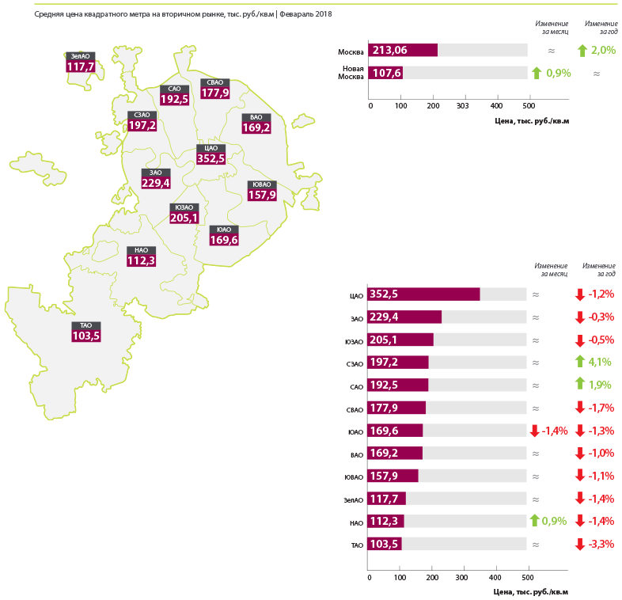Click the red down arrow beside -1,4% in ЗелАО row
Viewport: 622px width, 600px height.
pos(580,499)
